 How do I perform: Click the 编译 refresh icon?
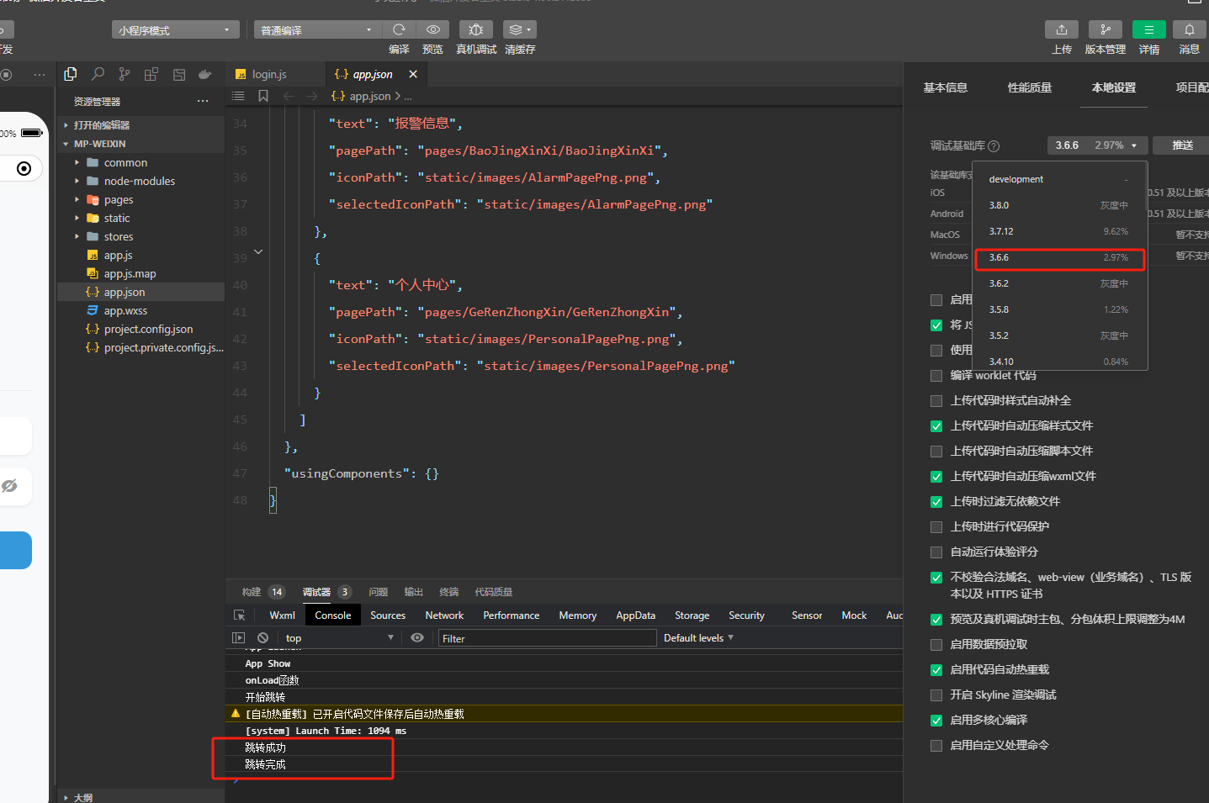[399, 29]
